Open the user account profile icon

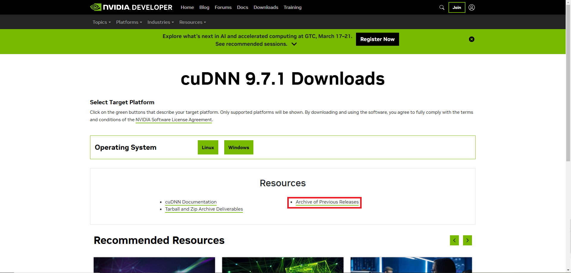[472, 7]
